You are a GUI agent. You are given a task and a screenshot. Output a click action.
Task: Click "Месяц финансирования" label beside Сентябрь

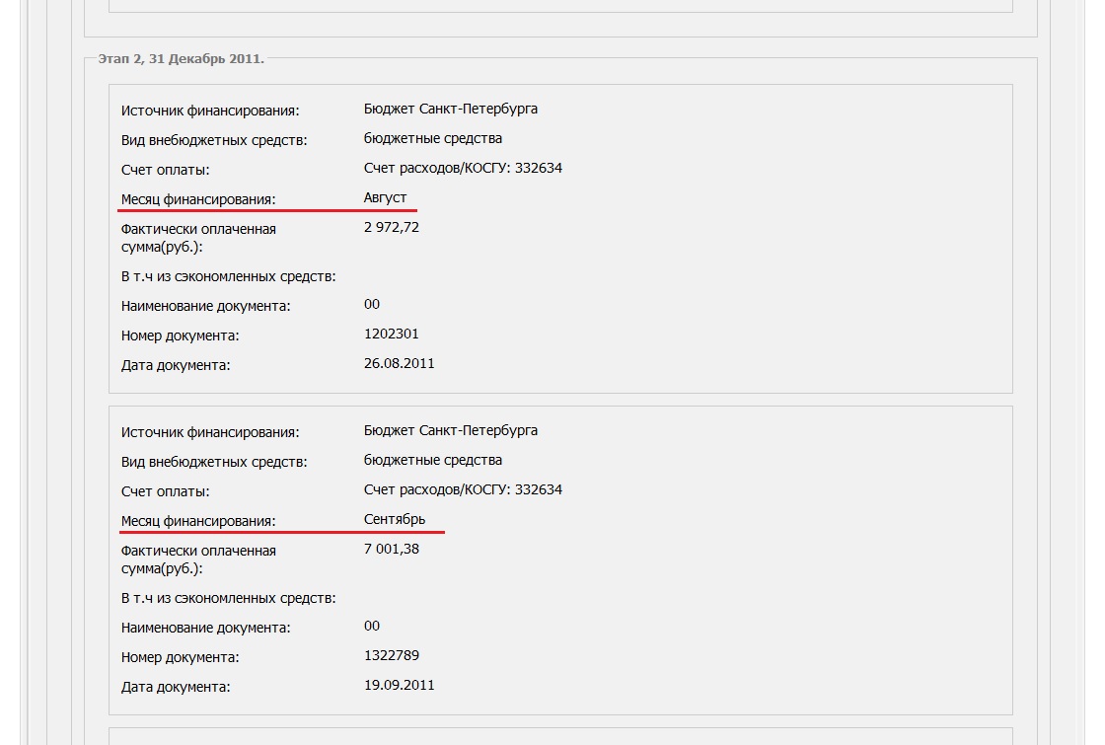point(198,521)
